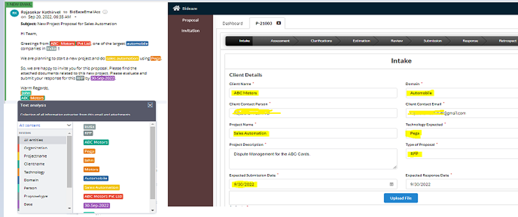518x217 pixels.
Task: Go to the Clarifications stage
Action: [321, 41]
